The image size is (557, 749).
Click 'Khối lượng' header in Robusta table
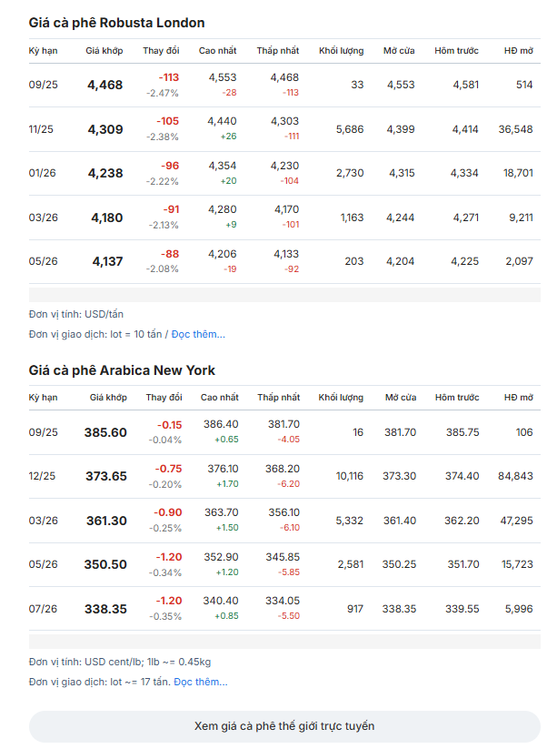(341, 51)
